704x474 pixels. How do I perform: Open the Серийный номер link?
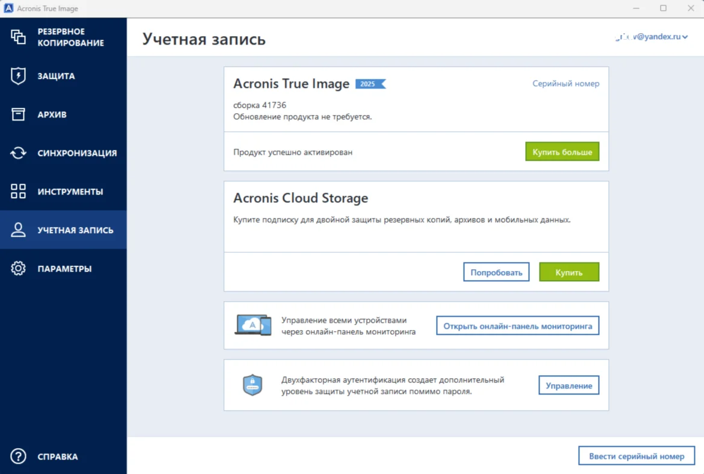565,84
